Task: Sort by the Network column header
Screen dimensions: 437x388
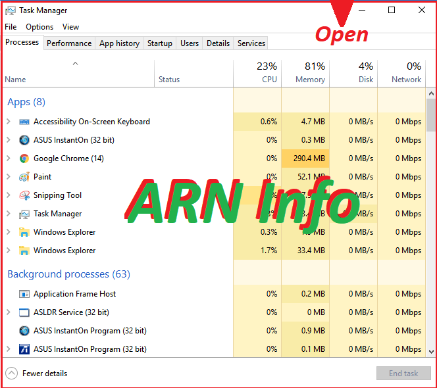Action: click(401, 73)
